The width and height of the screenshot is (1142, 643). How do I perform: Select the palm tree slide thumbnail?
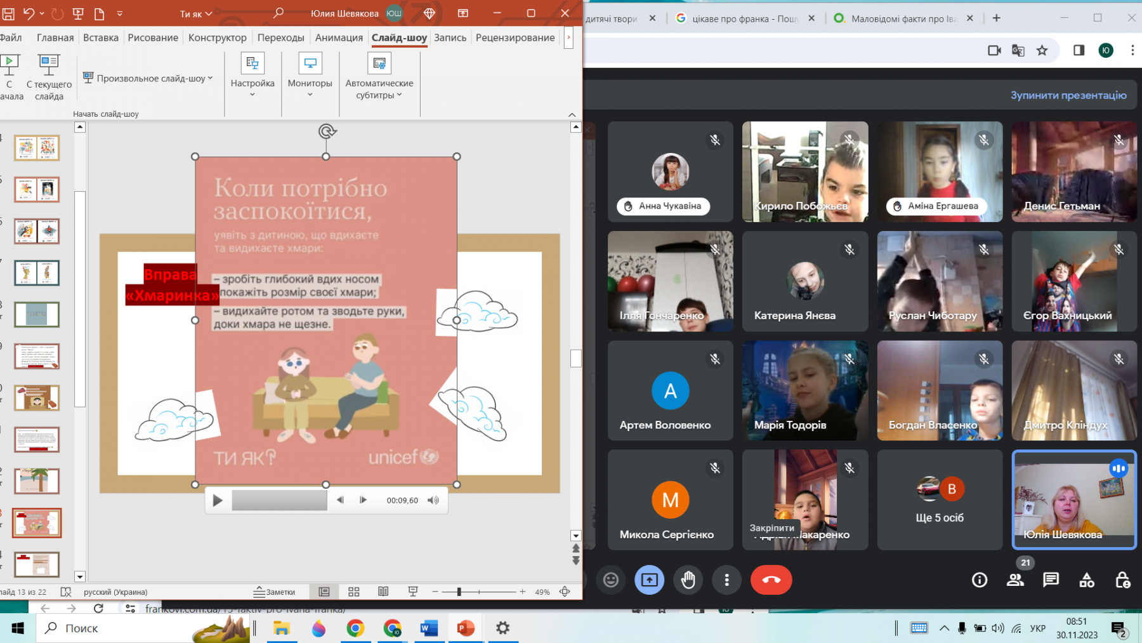37,481
